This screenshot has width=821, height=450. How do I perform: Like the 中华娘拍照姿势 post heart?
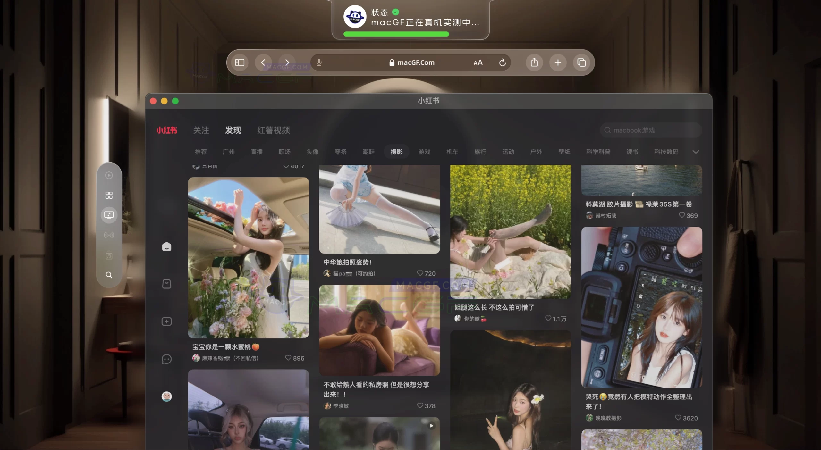pyautogui.click(x=420, y=273)
